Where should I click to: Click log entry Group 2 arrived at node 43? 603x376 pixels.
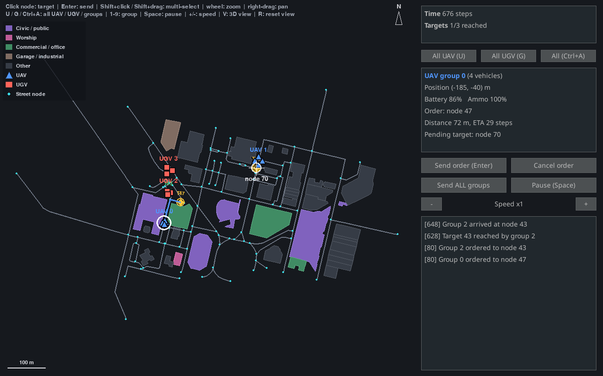[x=475, y=224]
